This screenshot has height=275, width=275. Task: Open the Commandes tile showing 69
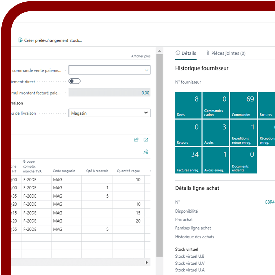click(243, 105)
